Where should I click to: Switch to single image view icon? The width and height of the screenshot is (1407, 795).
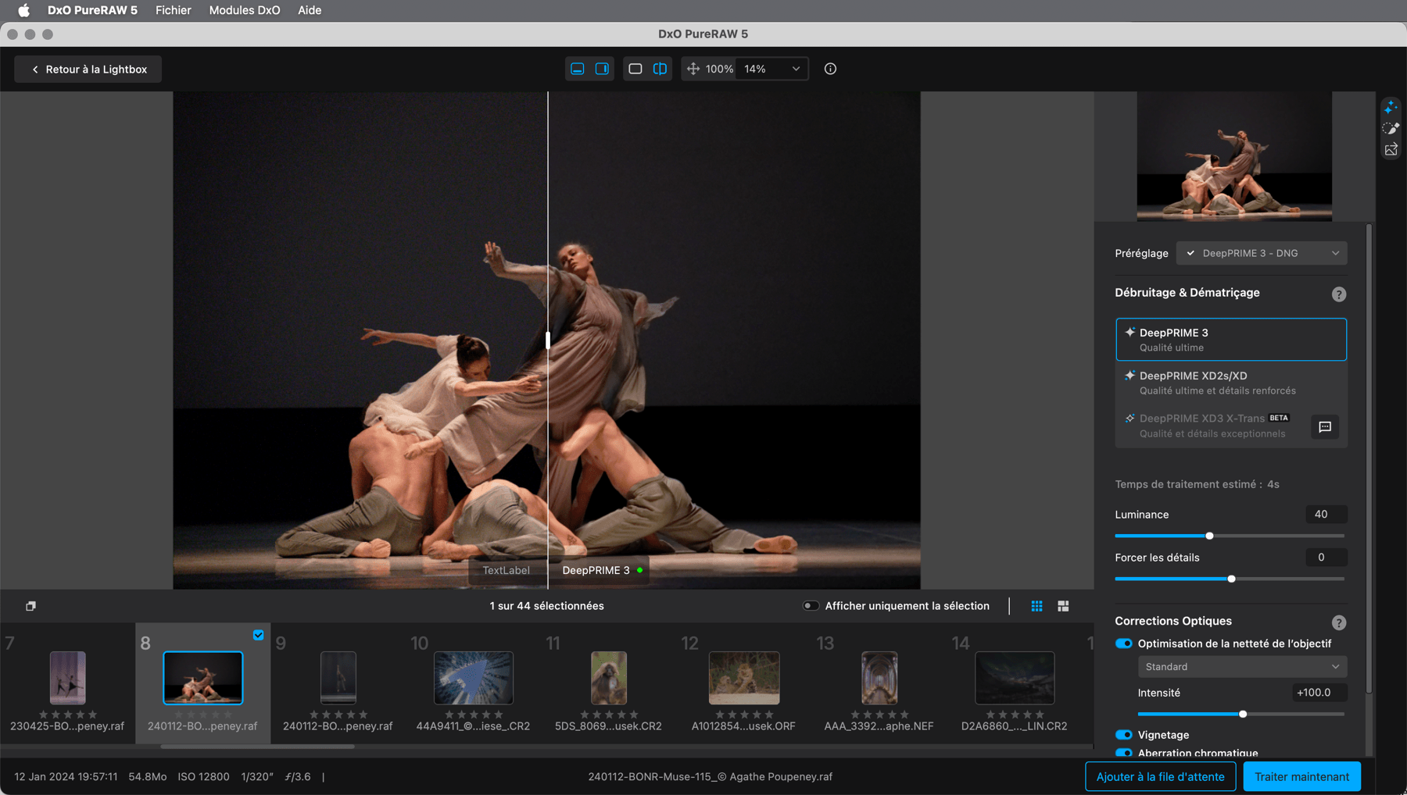635,69
